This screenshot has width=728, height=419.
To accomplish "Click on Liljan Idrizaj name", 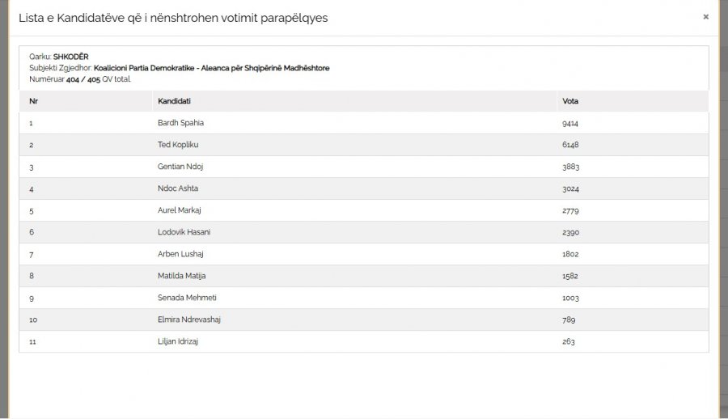I will coord(178,341).
